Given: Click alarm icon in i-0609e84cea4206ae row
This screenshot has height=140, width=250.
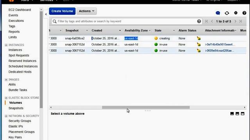Looking at the screenshot, I should (x=199, y=51).
